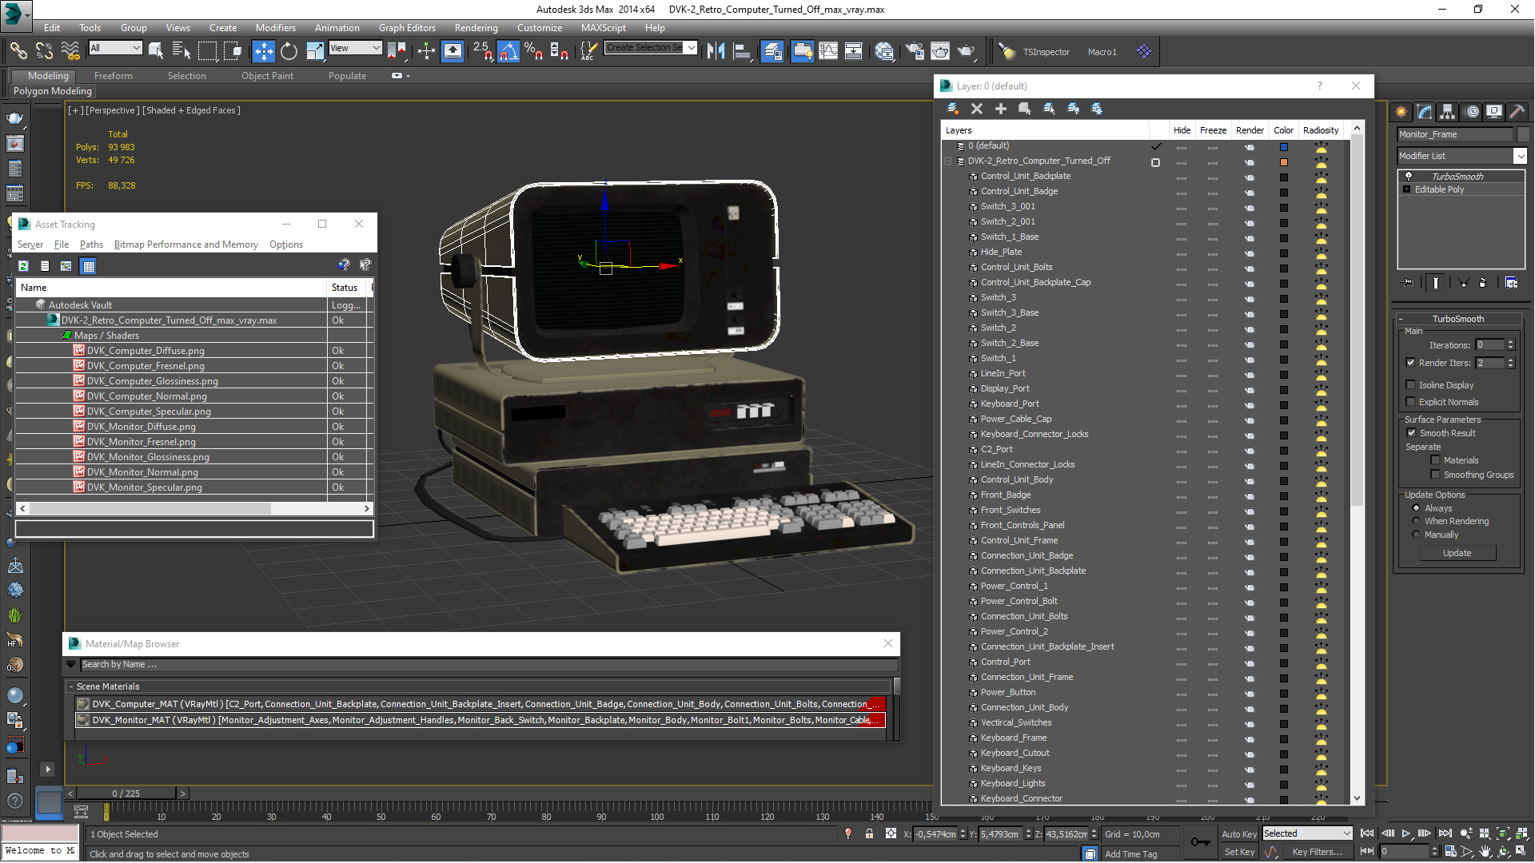1535x863 pixels.
Task: Click color swatch of 0 (default) layer
Action: click(x=1283, y=146)
